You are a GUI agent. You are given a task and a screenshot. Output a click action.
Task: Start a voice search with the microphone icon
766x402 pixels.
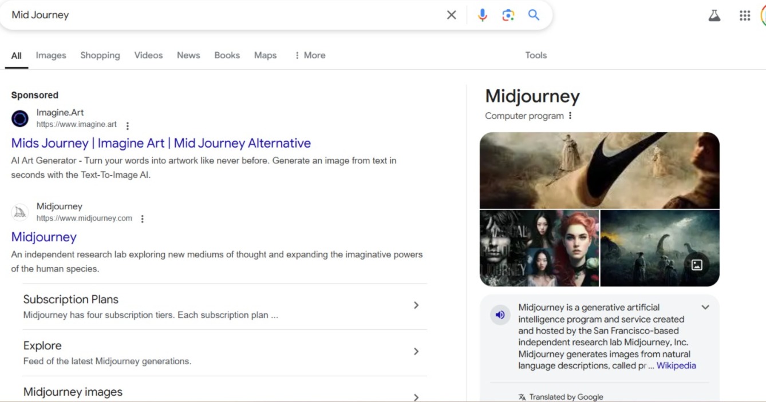pyautogui.click(x=482, y=15)
